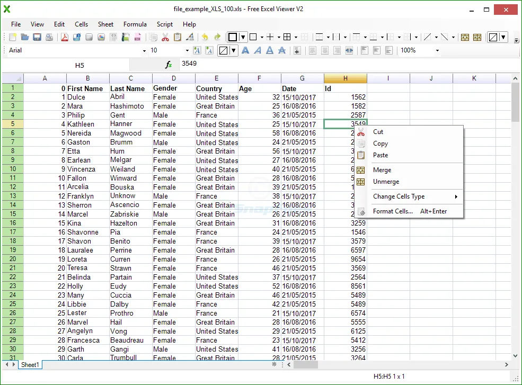Switch to the Sheet1 tab
Viewport: 522px width, 385px height.
point(30,365)
